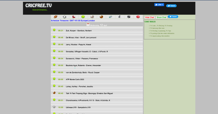Open Bautista Agut, Roberto - Zverev, Alexander
This screenshot has width=218, height=114.
point(83,65)
